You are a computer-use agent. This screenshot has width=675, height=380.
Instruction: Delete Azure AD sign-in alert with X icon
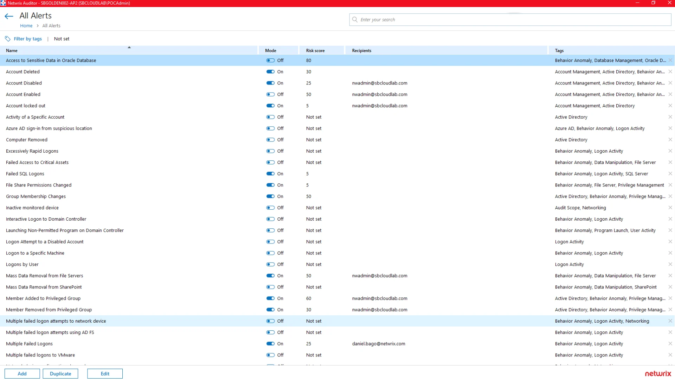click(670, 128)
